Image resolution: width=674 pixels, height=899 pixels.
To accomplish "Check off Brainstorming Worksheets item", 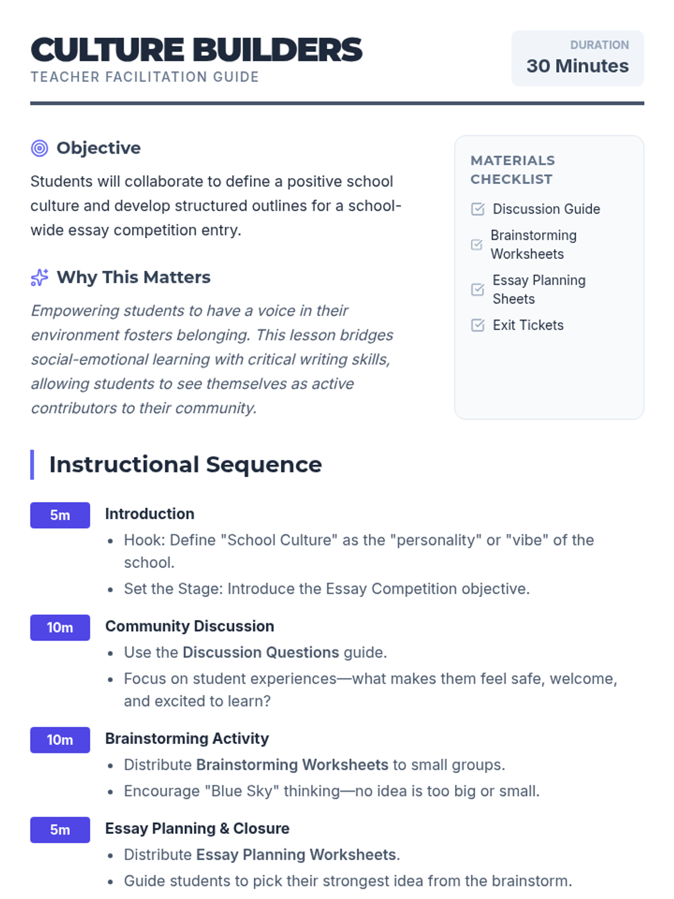I will point(477,244).
